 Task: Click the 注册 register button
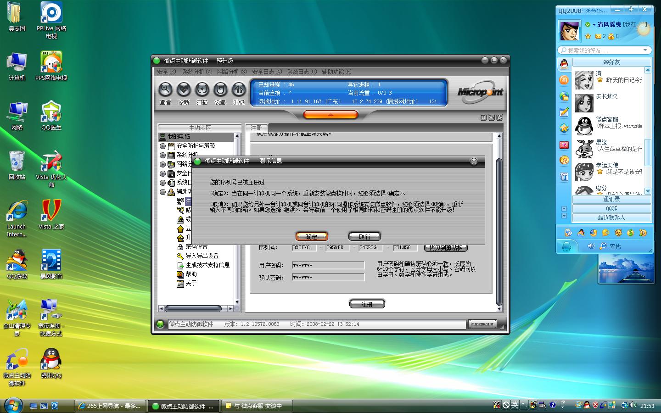pyautogui.click(x=367, y=304)
